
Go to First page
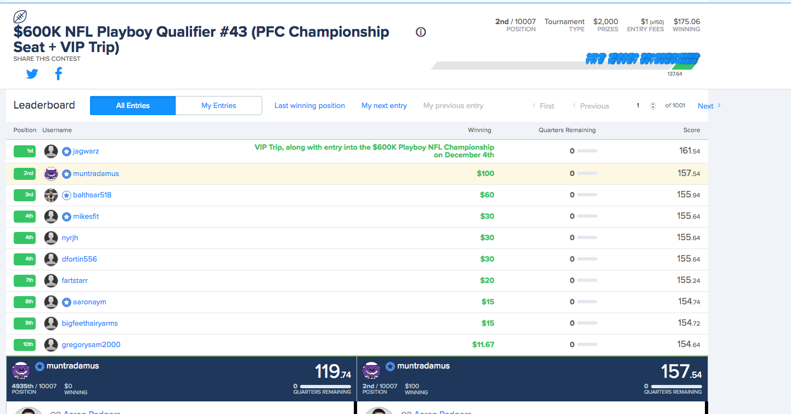tap(543, 106)
